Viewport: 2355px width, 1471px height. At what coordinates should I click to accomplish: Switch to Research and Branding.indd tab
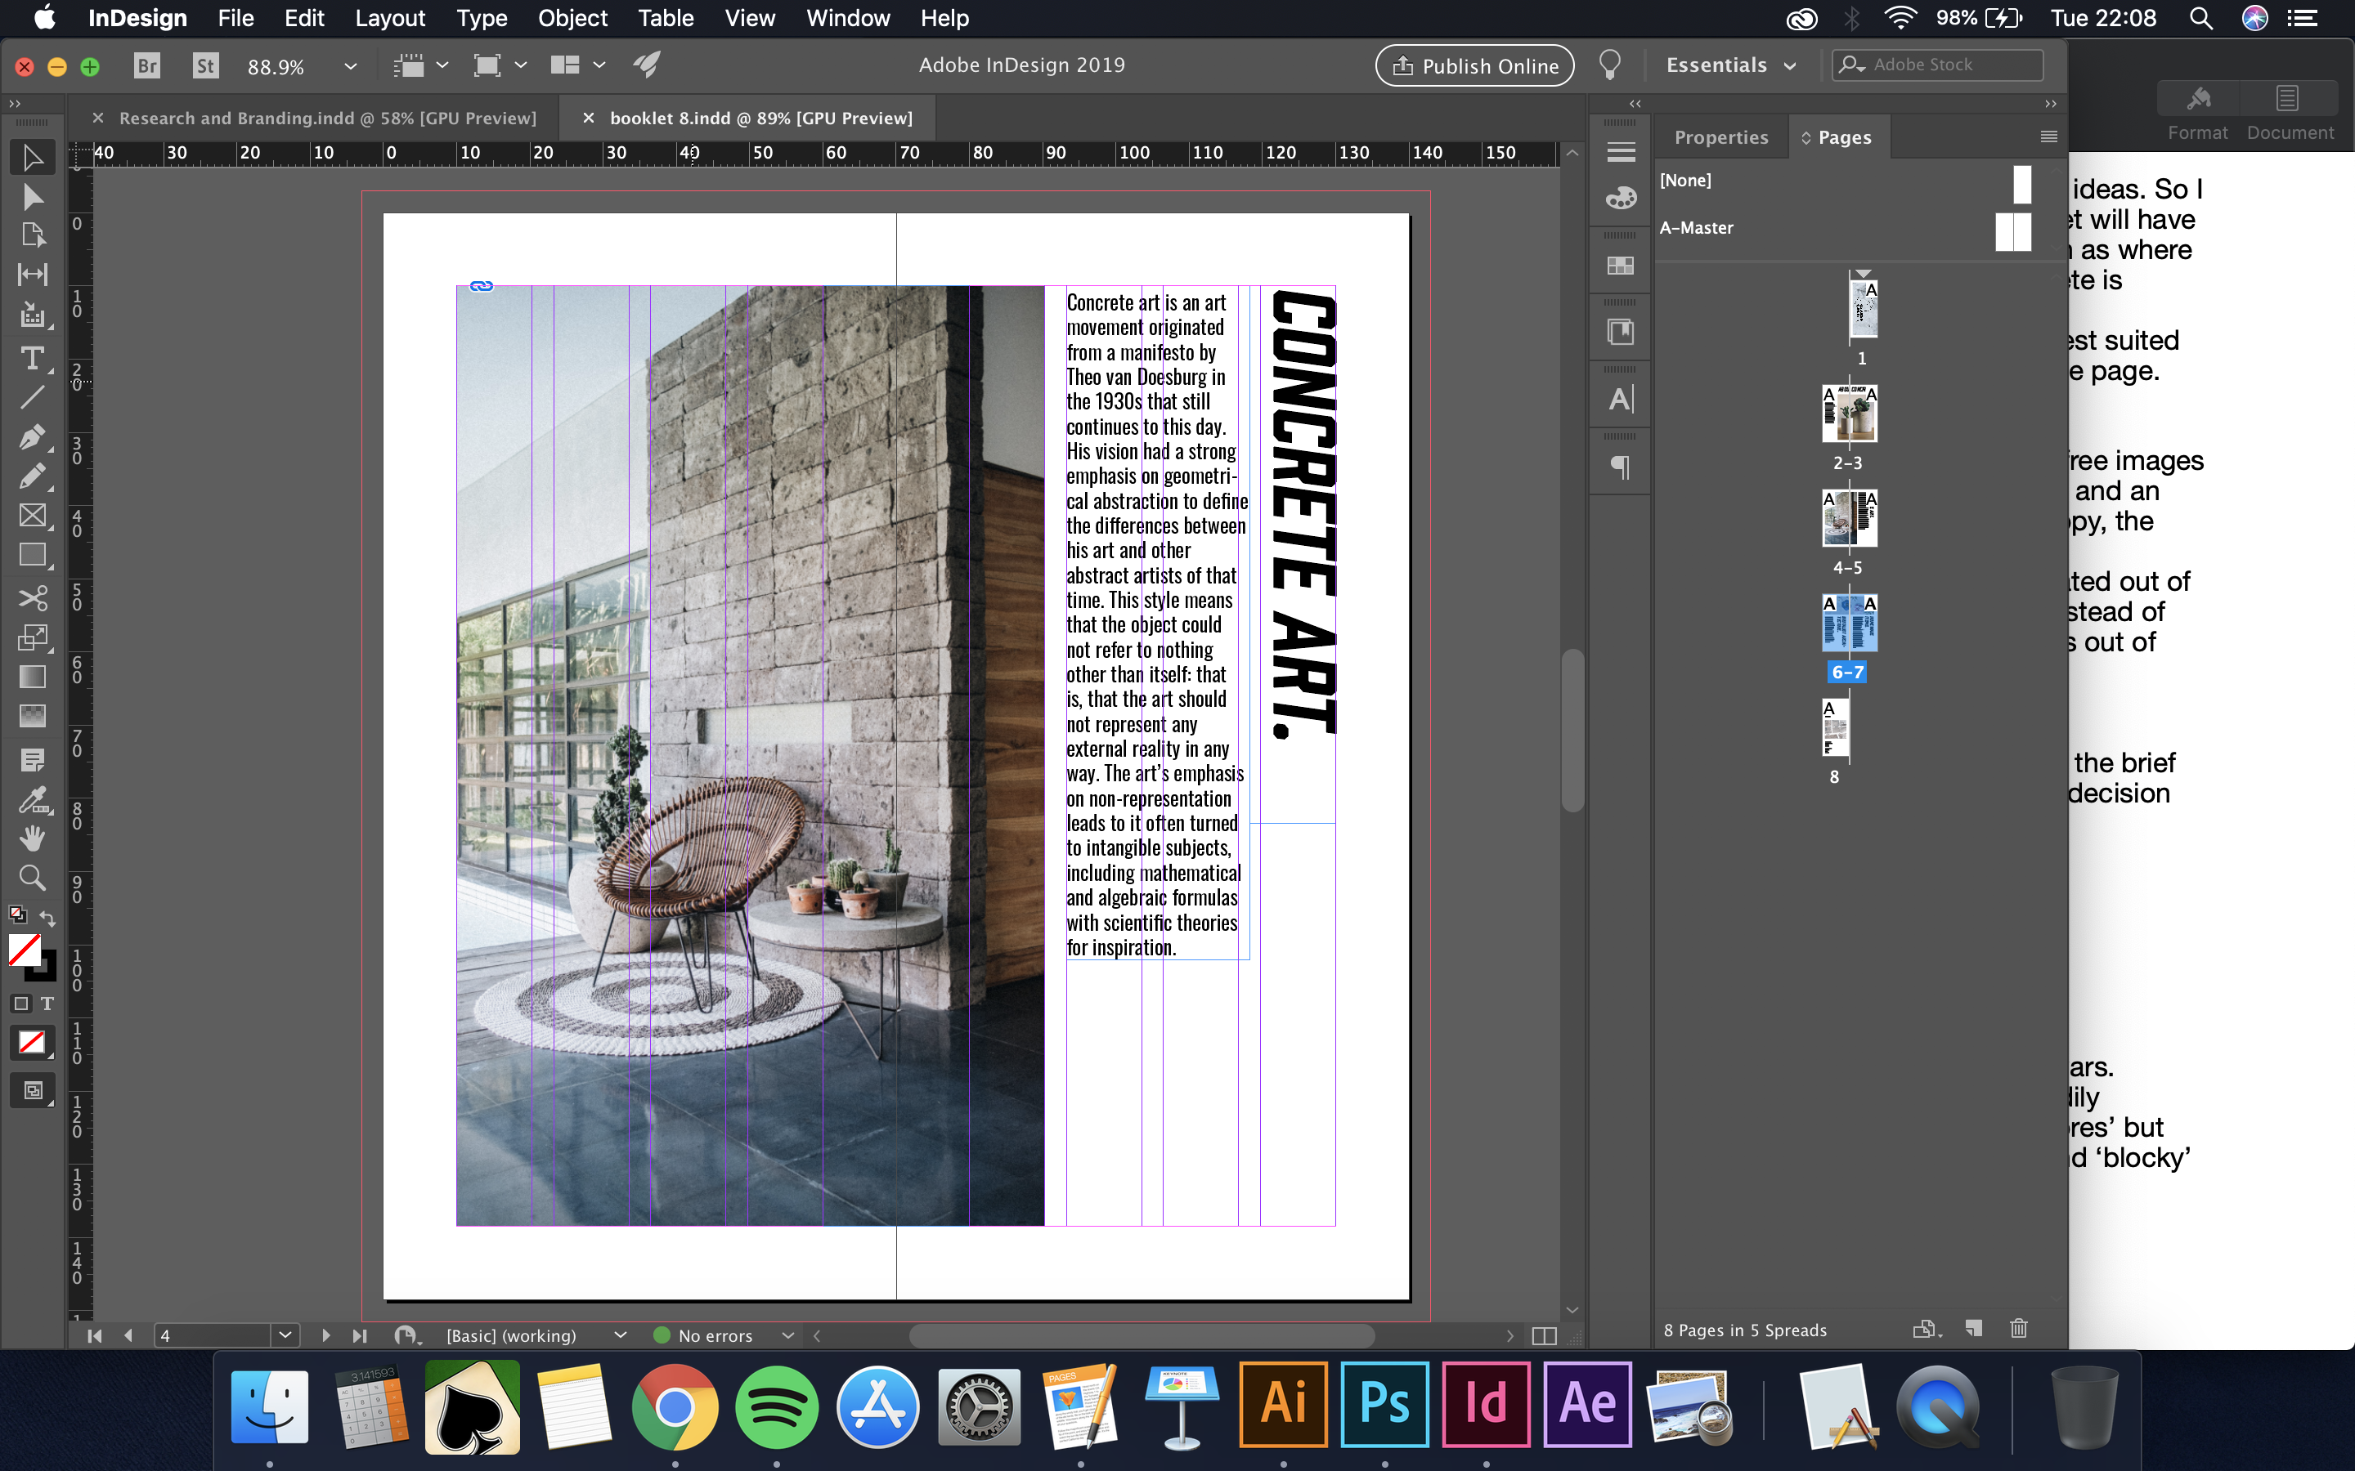click(x=327, y=118)
